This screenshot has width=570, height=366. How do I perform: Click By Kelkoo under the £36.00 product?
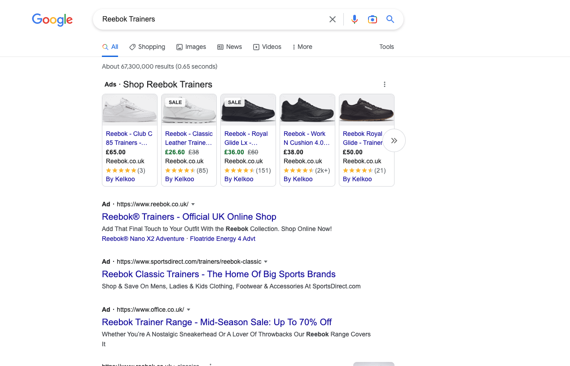[239, 179]
